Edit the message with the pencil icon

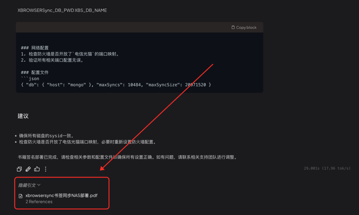28,169
